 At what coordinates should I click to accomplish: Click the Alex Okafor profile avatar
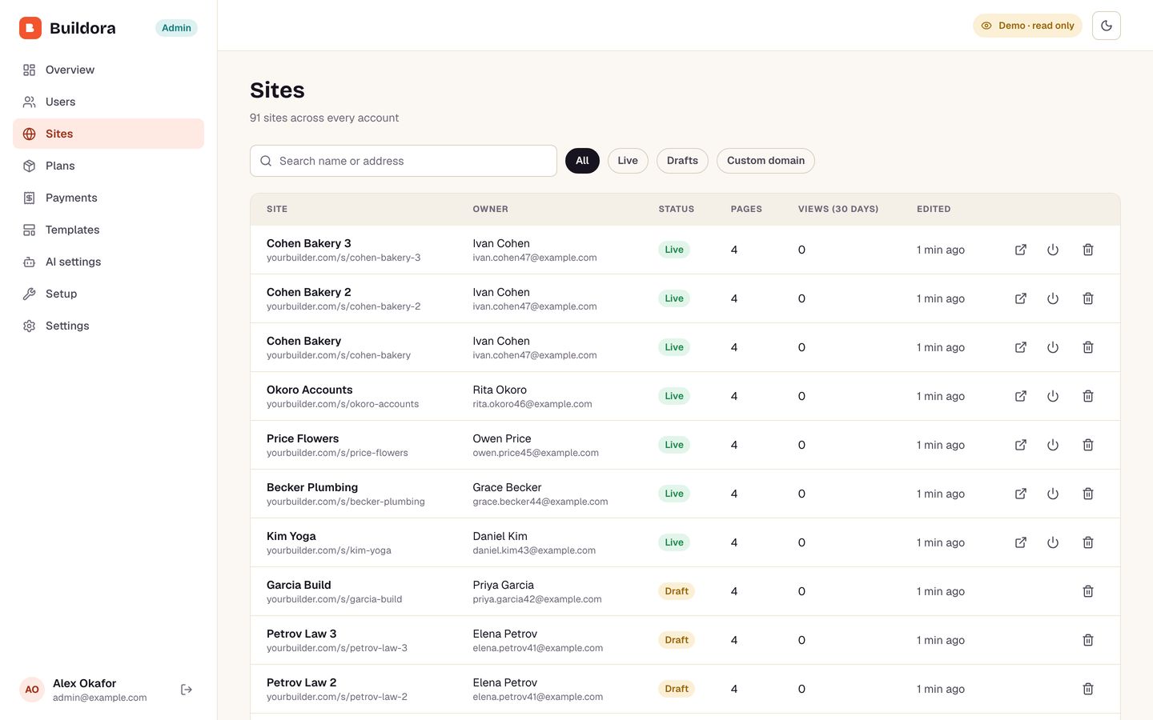pyautogui.click(x=32, y=690)
